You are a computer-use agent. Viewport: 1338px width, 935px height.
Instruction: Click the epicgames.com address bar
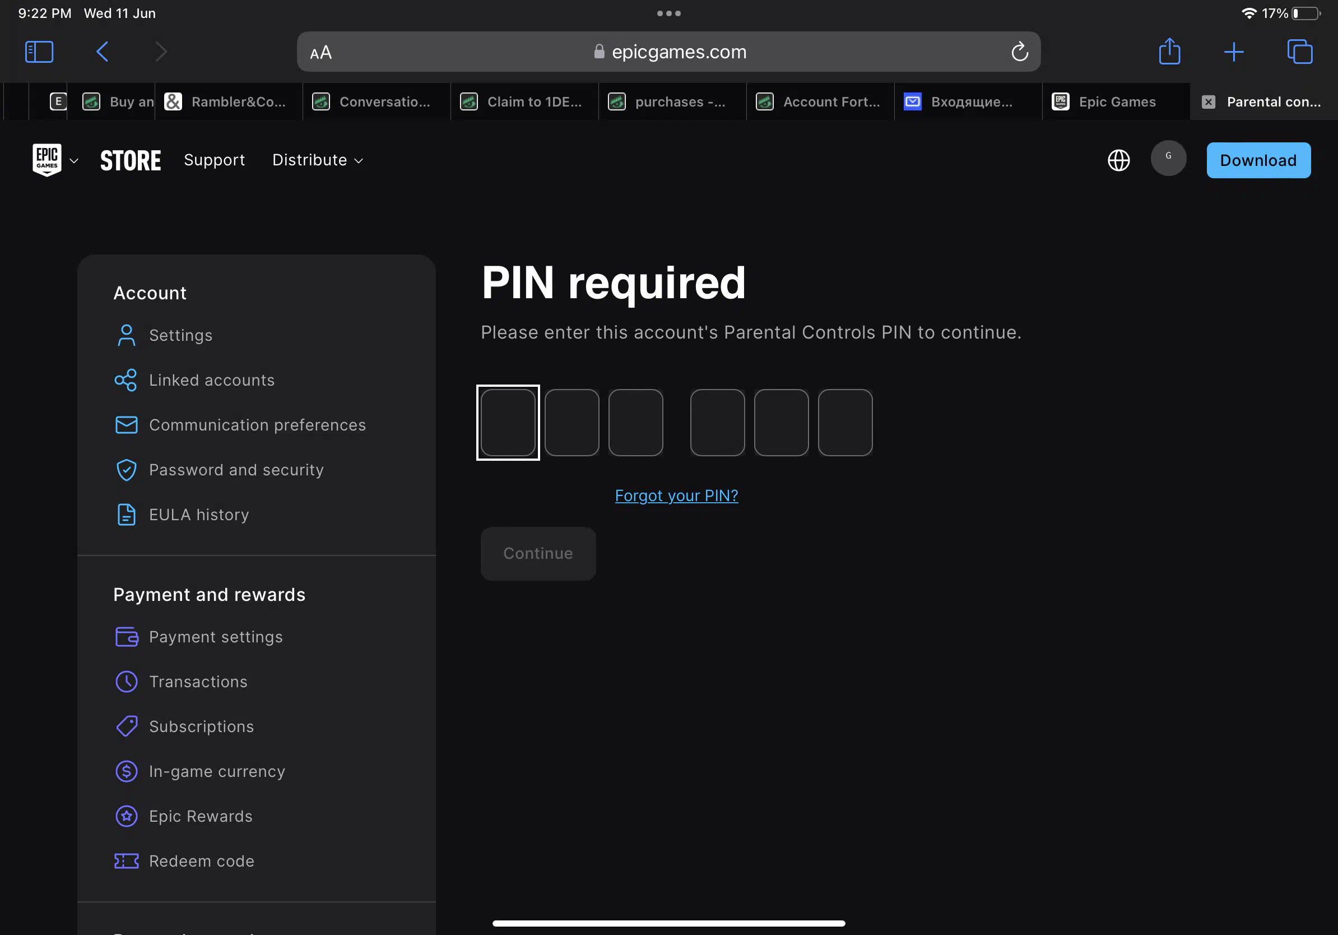tap(668, 52)
